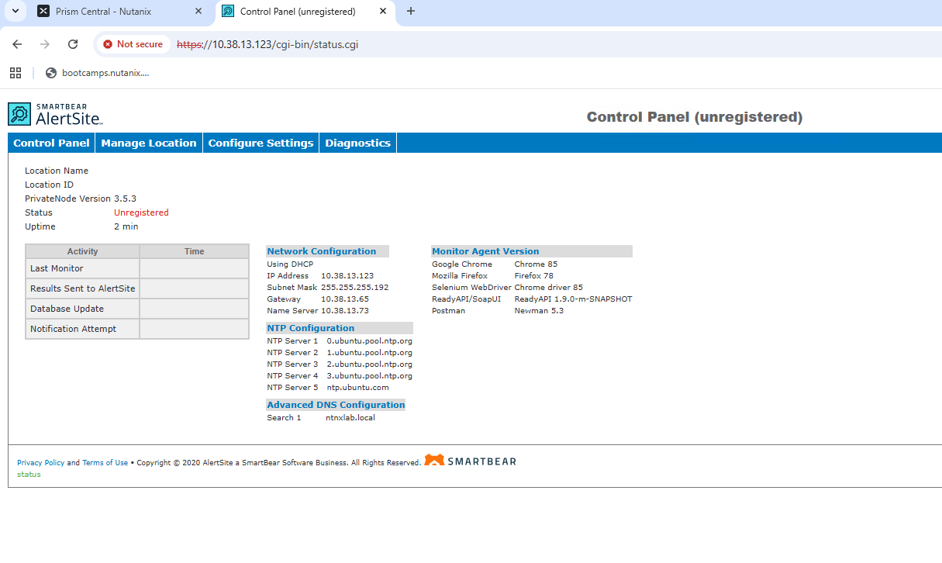Screen dimensions: 942x563
Task: Click NTP Server 5 value ntp.ubuntu.com
Action: tap(358, 388)
